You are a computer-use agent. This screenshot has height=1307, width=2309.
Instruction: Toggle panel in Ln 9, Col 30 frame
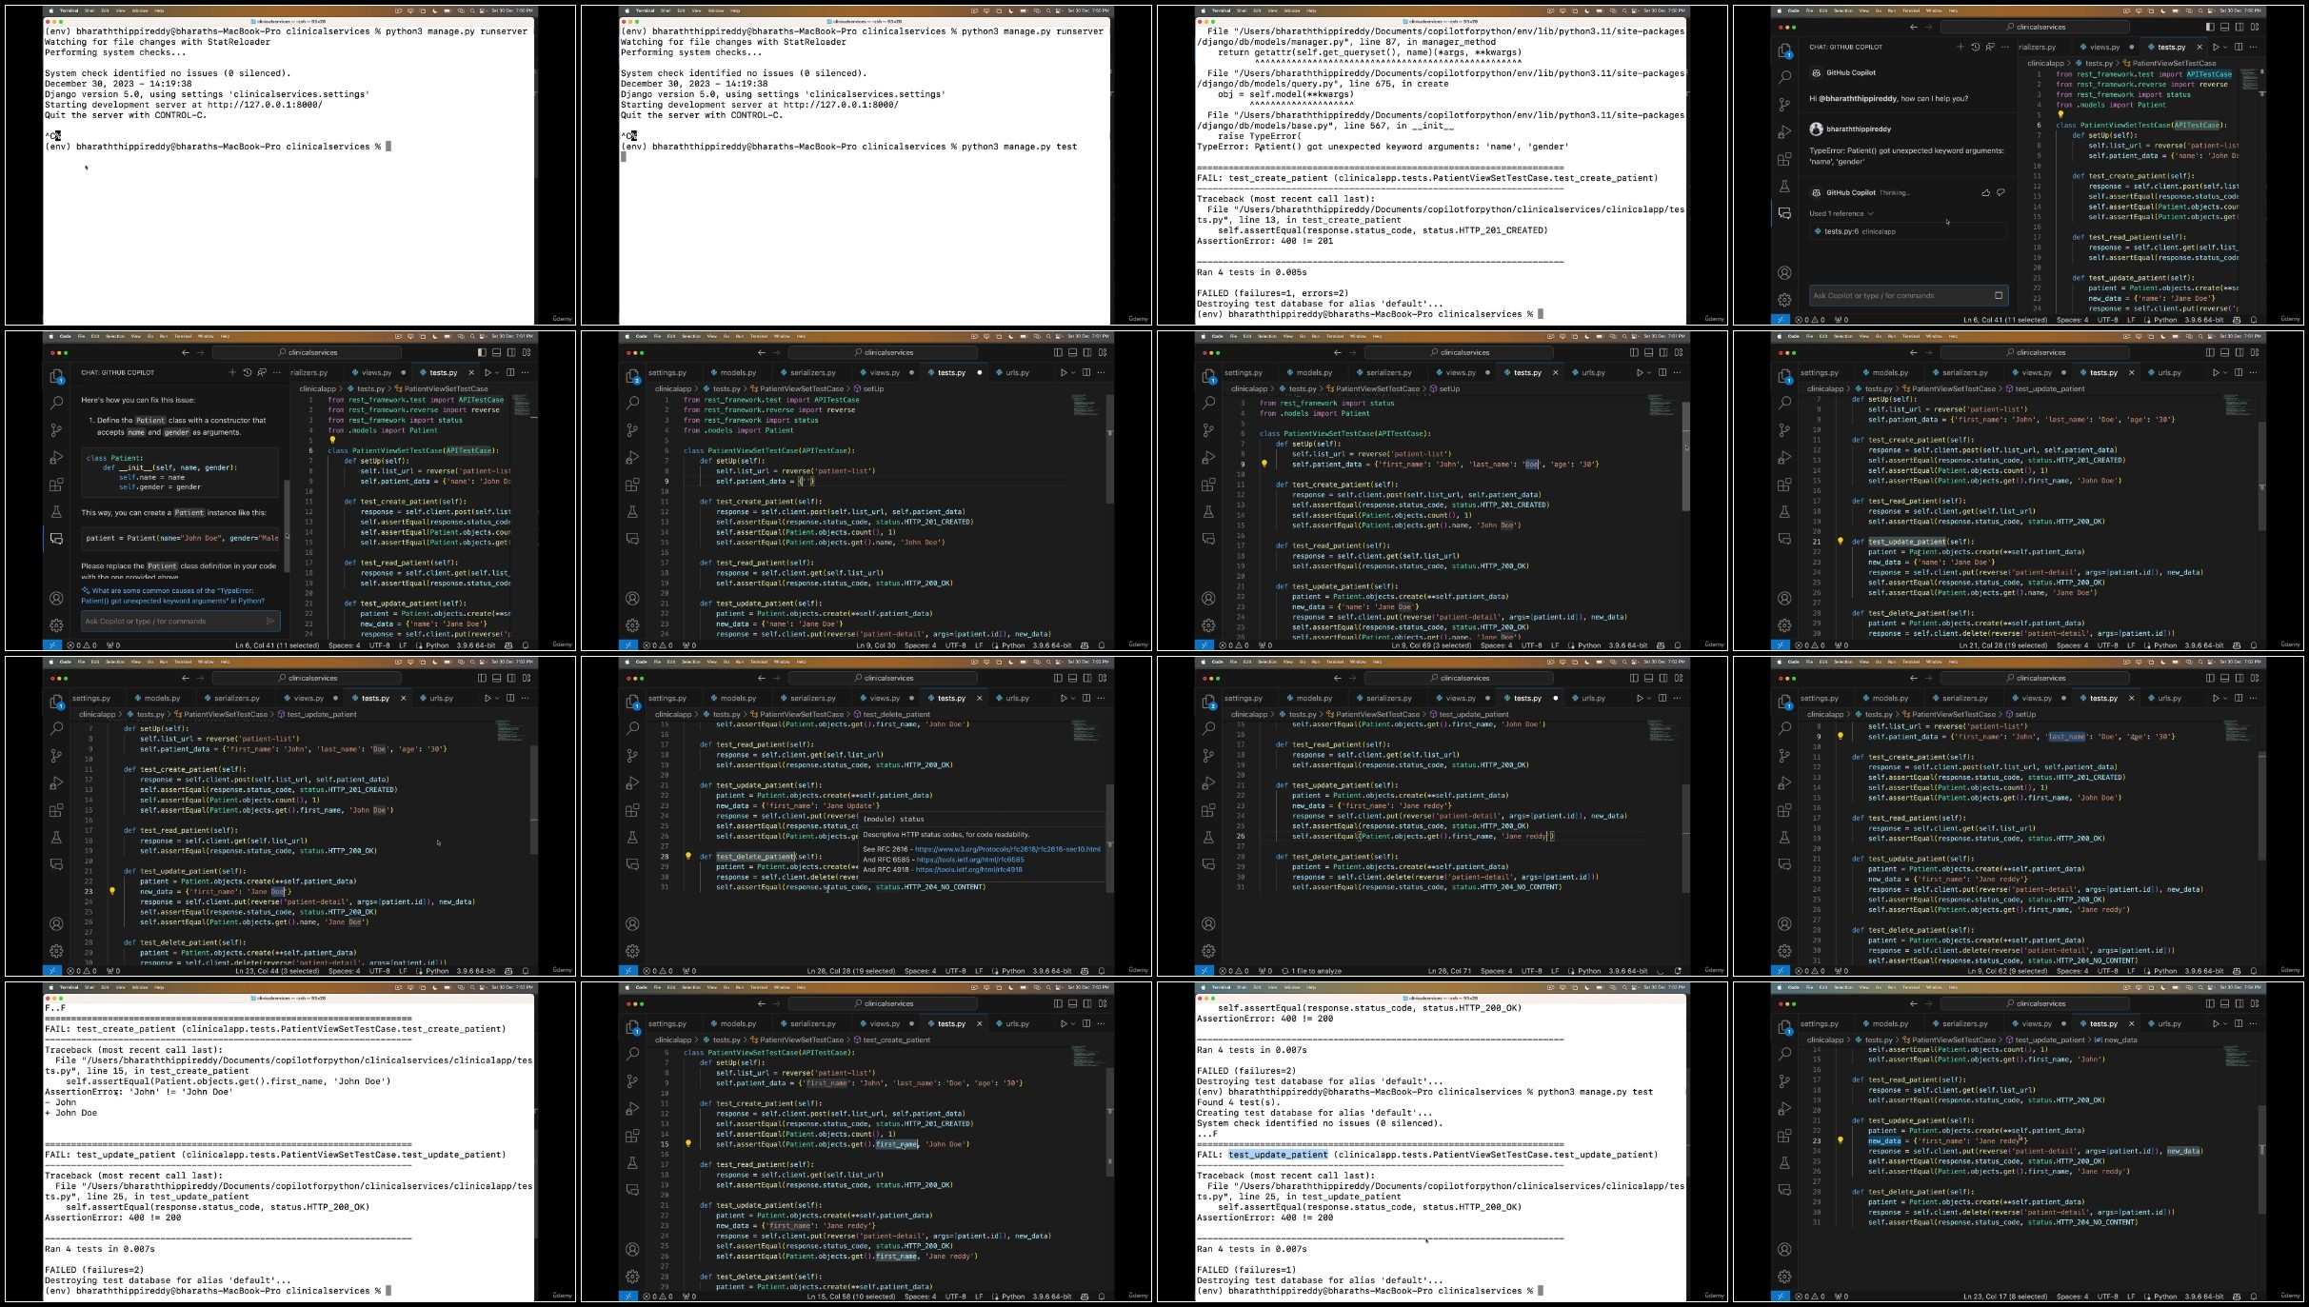pyautogui.click(x=1073, y=352)
